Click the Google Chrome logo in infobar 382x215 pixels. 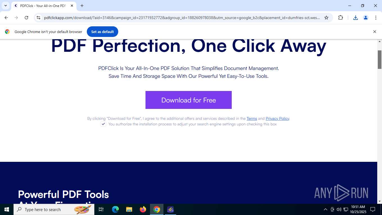click(7, 32)
